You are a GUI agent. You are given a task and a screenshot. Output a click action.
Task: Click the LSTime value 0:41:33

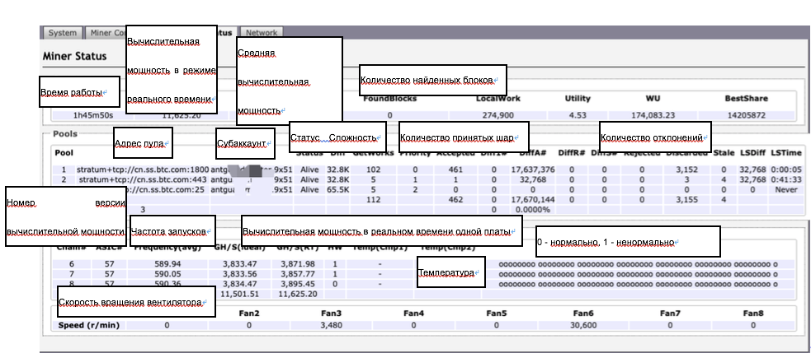[786, 179]
